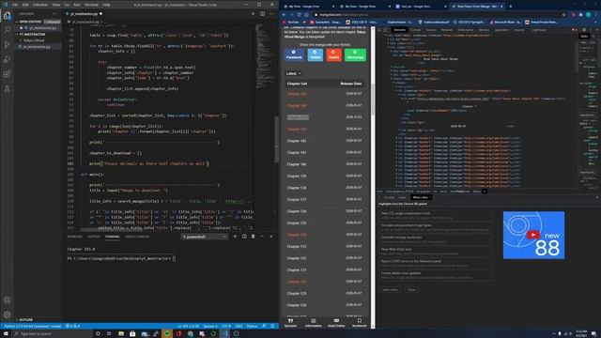The image size is (601, 338).
Task: Click the Python interpreter version in status bar
Action: point(32,326)
